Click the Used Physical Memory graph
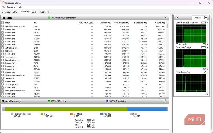This screenshot has width=213, height=133. tap(191, 33)
